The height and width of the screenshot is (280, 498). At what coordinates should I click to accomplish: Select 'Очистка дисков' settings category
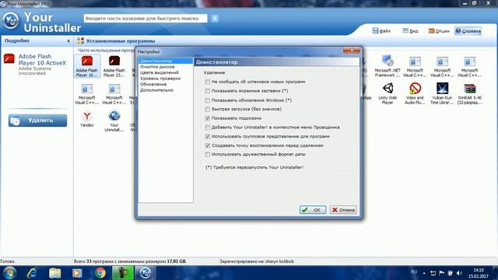click(157, 67)
